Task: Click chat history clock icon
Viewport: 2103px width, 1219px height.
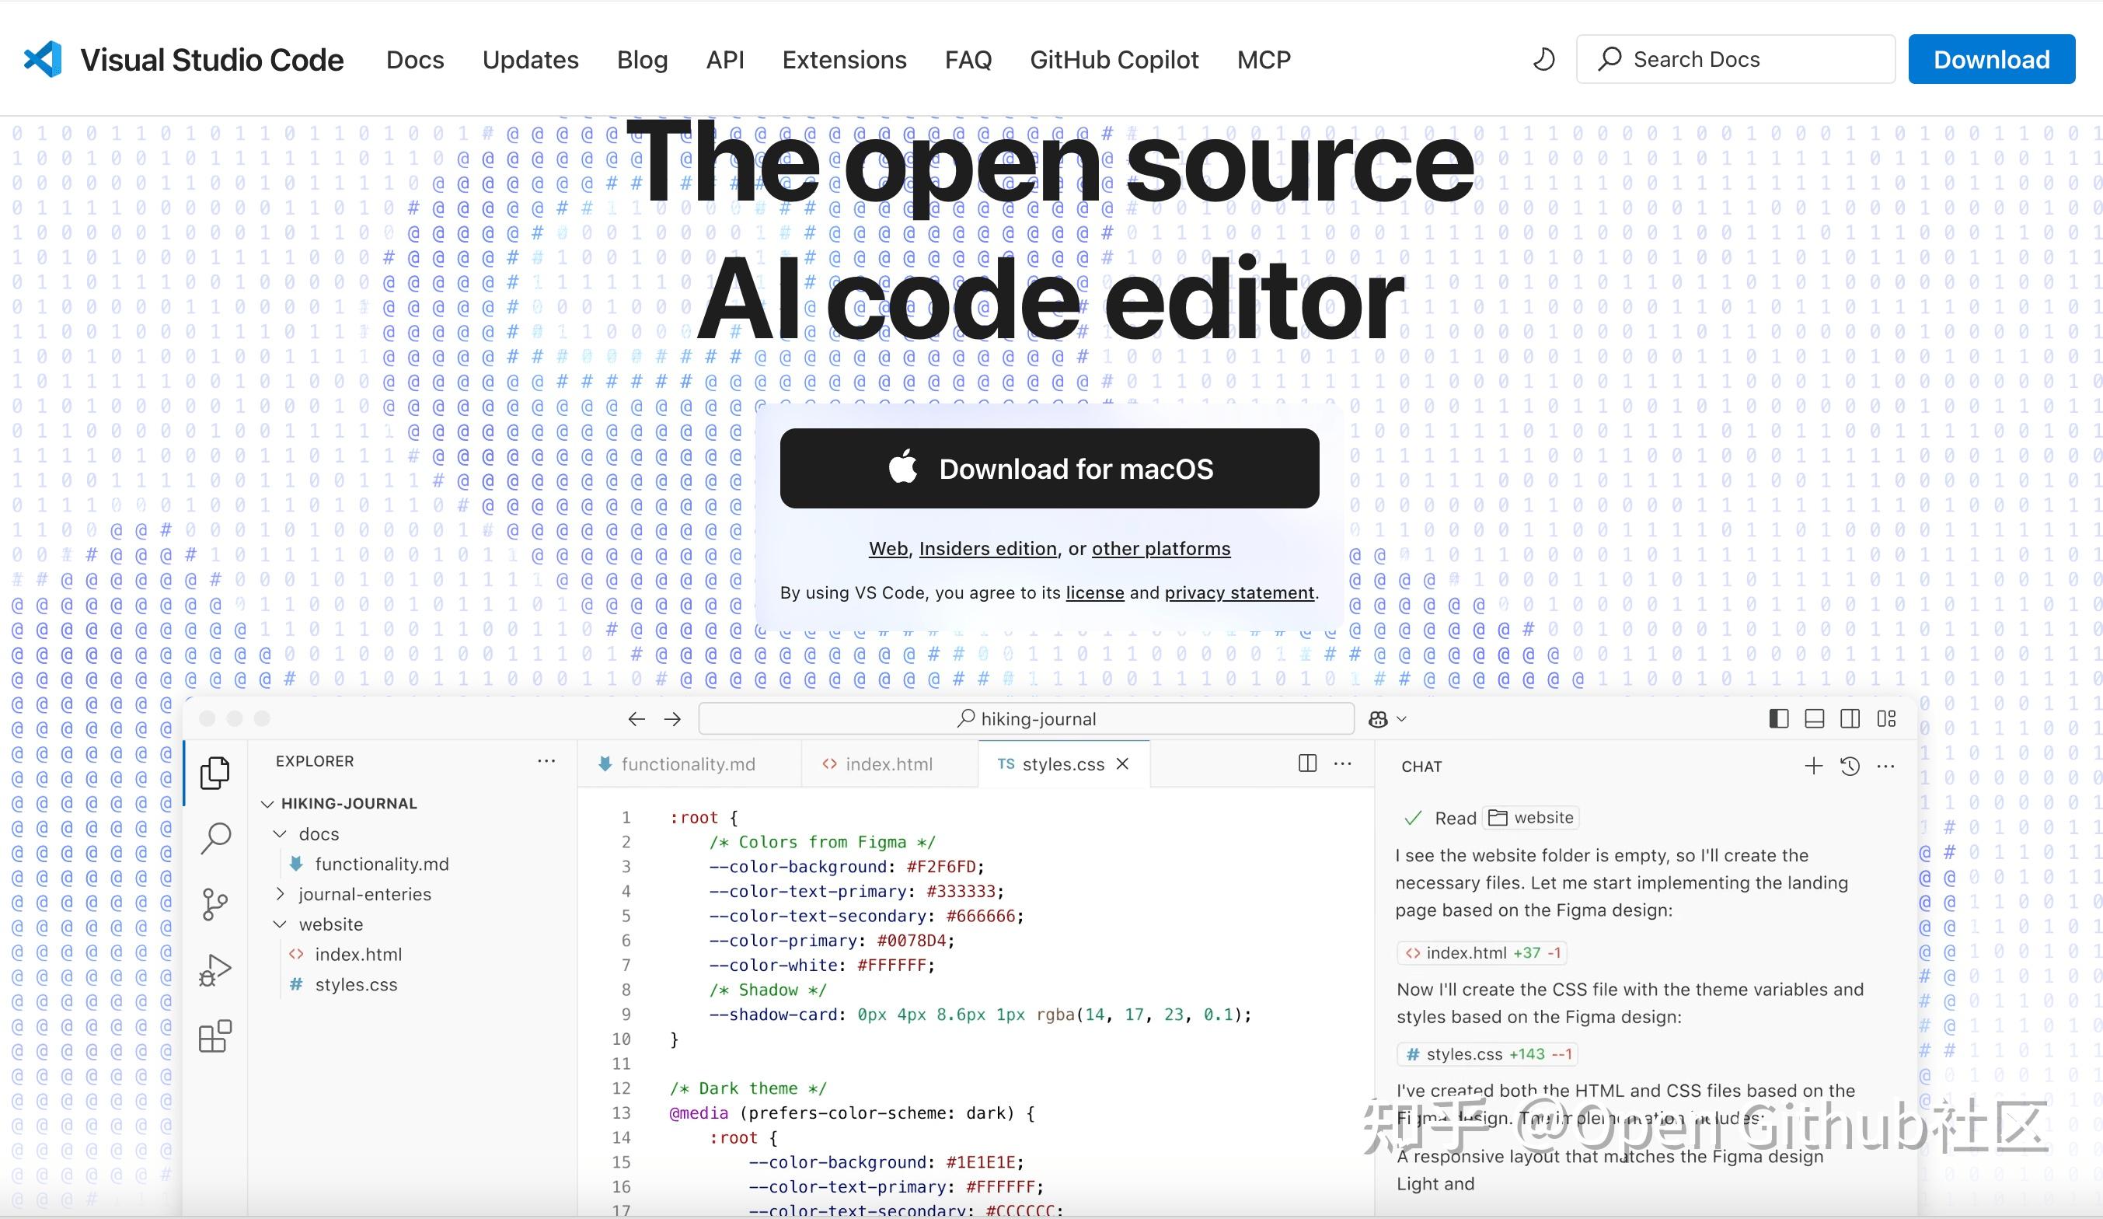Action: (x=1850, y=766)
